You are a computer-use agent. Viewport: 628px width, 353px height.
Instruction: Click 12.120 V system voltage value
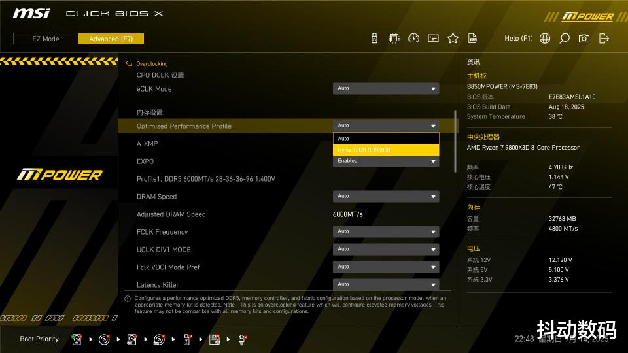click(x=561, y=260)
